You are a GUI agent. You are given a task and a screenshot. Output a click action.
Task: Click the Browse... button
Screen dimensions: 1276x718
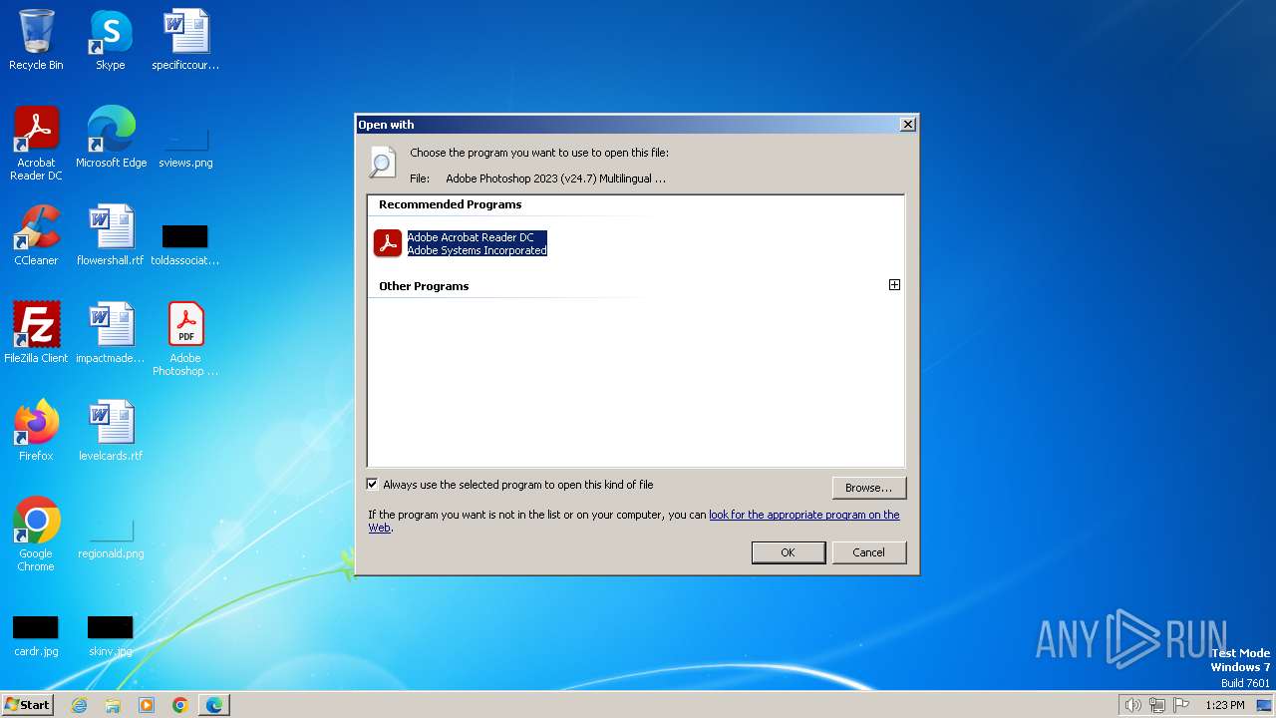(x=868, y=488)
